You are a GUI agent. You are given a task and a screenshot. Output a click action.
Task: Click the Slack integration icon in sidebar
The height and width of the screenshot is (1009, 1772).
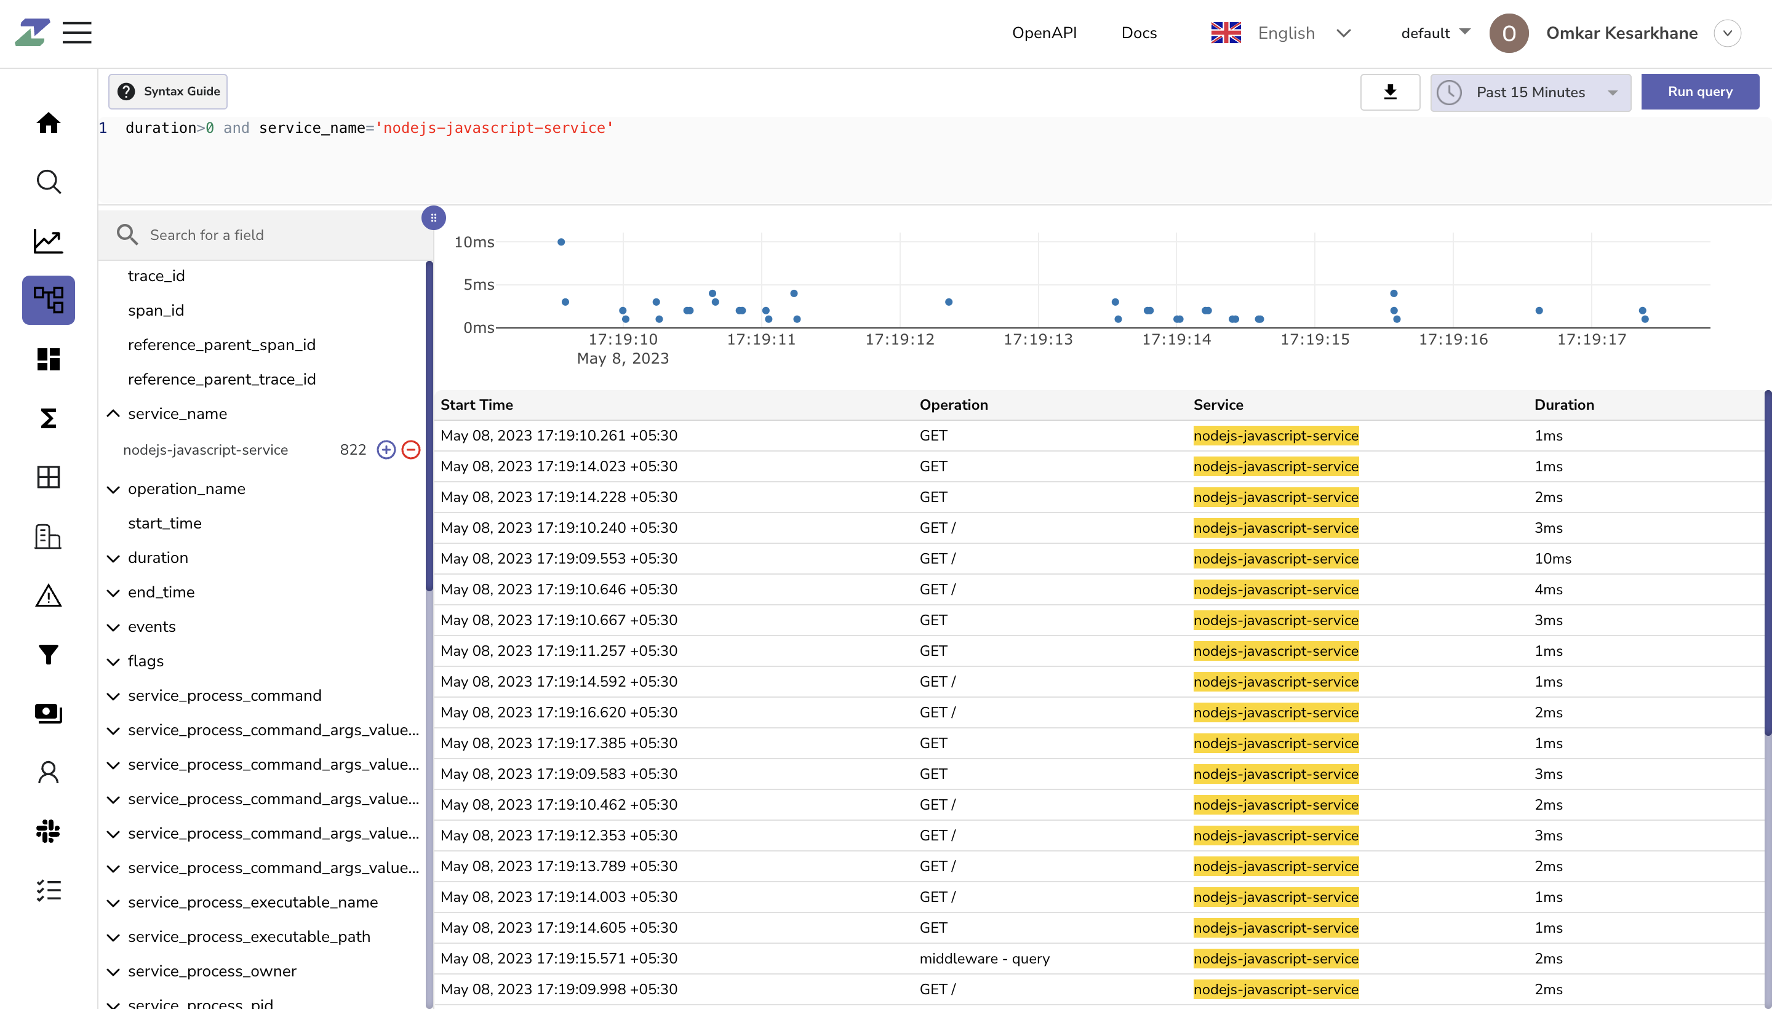click(x=48, y=831)
